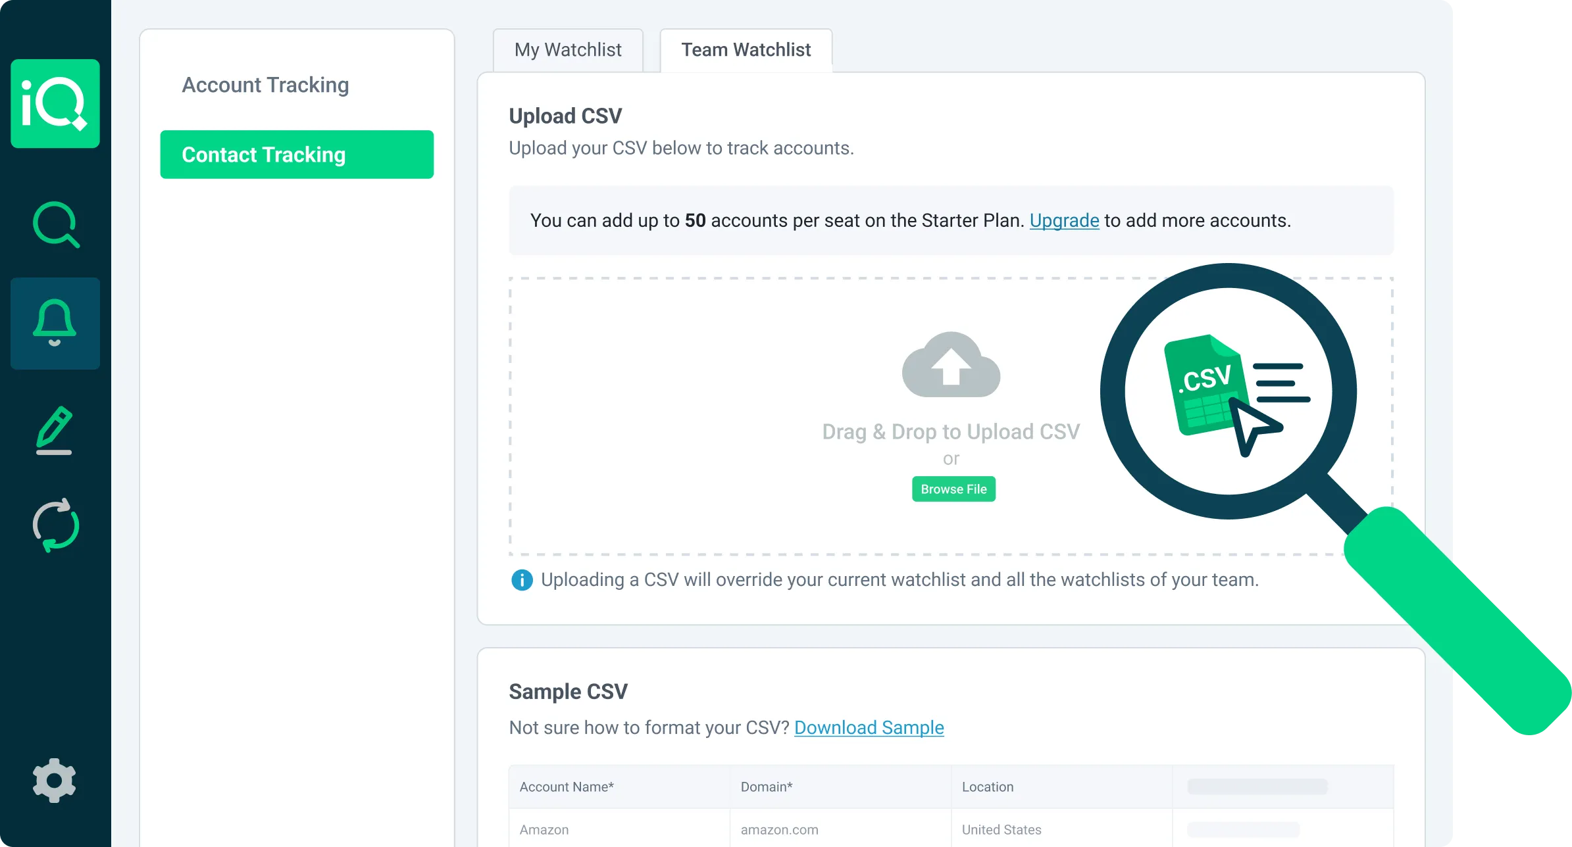Click the Domain column header
This screenshot has height=847, width=1572.
point(767,786)
